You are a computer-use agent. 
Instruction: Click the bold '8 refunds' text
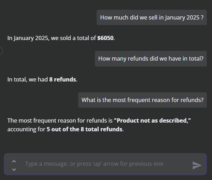tap(63, 79)
